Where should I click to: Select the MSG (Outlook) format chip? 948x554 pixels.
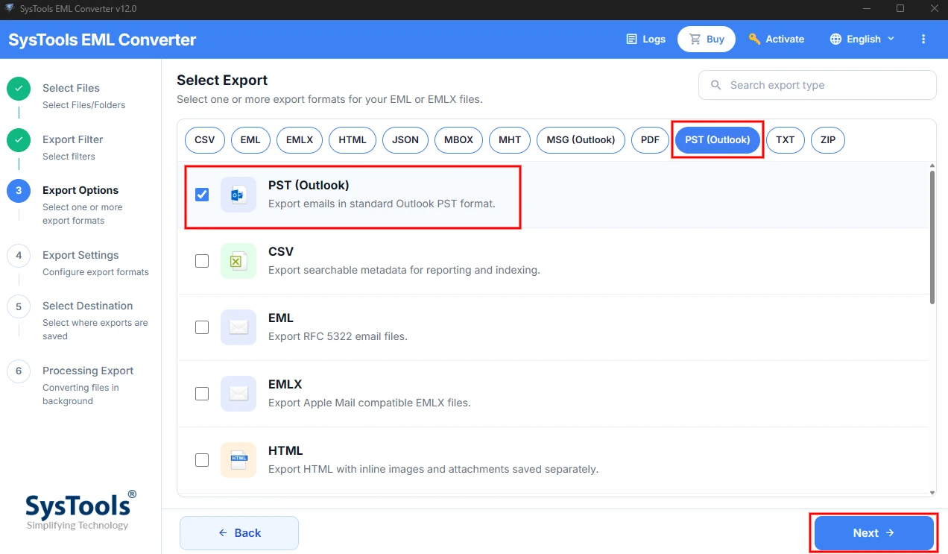point(581,139)
